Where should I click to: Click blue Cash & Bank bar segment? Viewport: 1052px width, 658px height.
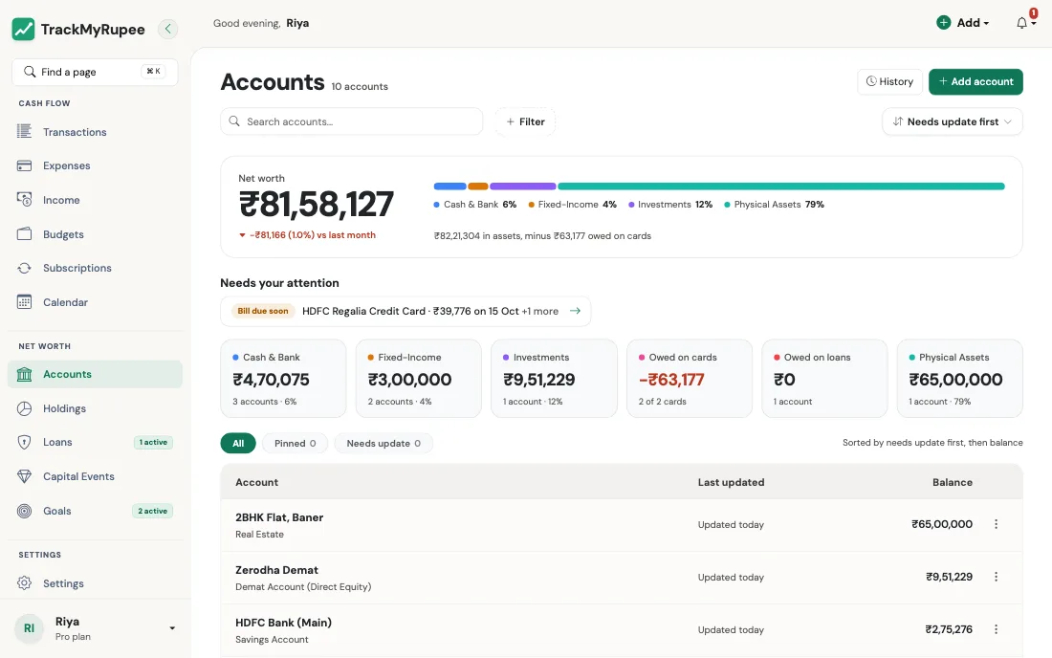pos(450,186)
